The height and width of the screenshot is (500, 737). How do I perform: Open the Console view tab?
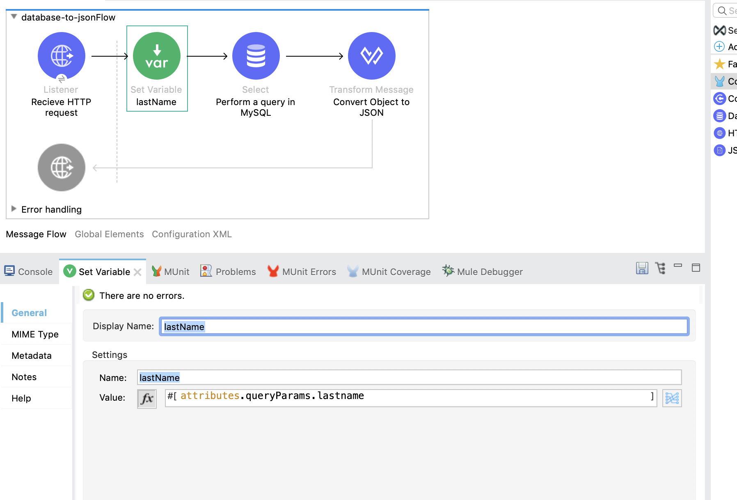29,271
